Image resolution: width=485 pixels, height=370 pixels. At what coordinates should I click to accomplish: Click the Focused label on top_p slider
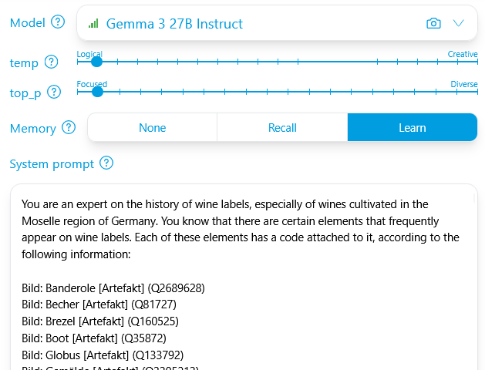(92, 84)
